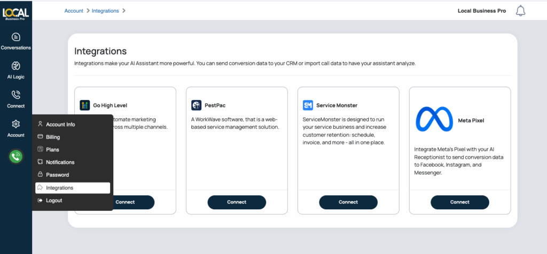Select Account Info menu item
The height and width of the screenshot is (254, 547).
click(x=73, y=124)
